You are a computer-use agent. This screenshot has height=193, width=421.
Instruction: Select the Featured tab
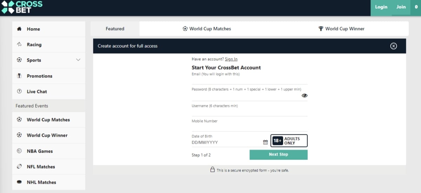pyautogui.click(x=115, y=29)
